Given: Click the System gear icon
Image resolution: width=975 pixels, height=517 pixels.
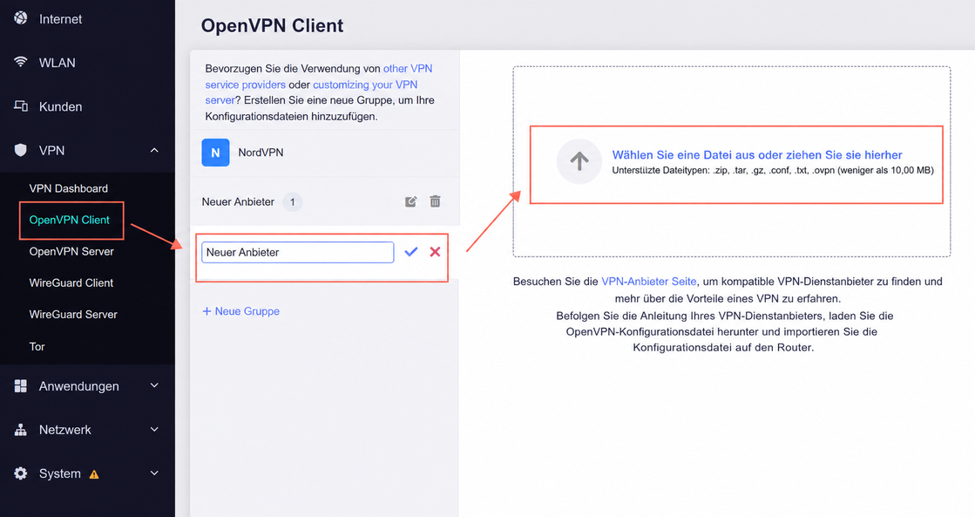Looking at the screenshot, I should pyautogui.click(x=21, y=473).
